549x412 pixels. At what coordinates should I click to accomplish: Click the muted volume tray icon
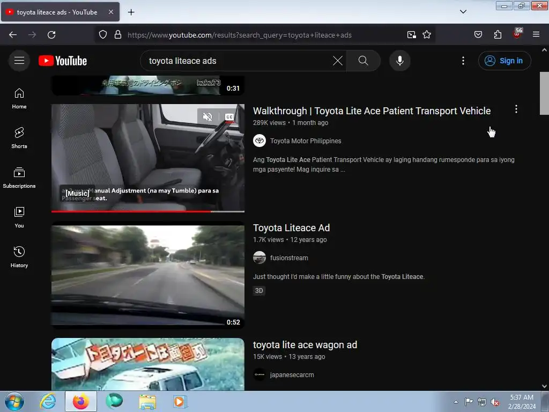coord(495,402)
